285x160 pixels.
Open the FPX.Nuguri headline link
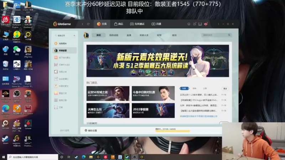point(199,100)
